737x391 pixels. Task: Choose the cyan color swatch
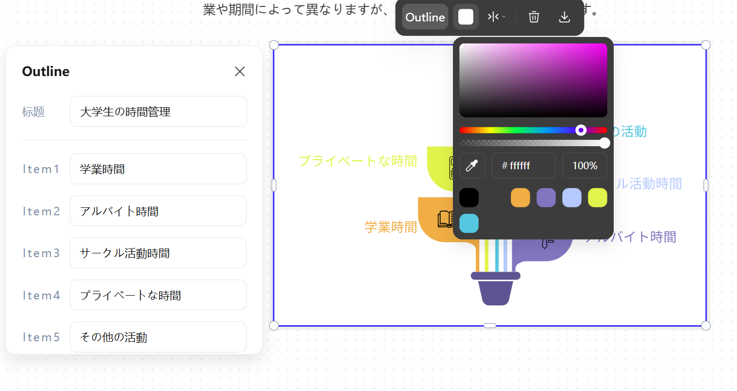coord(469,223)
